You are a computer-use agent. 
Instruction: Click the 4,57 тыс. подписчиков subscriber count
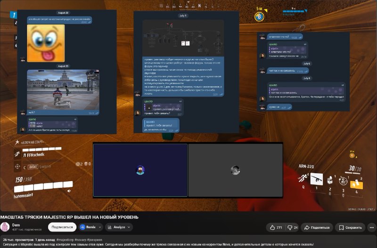(x=27, y=230)
